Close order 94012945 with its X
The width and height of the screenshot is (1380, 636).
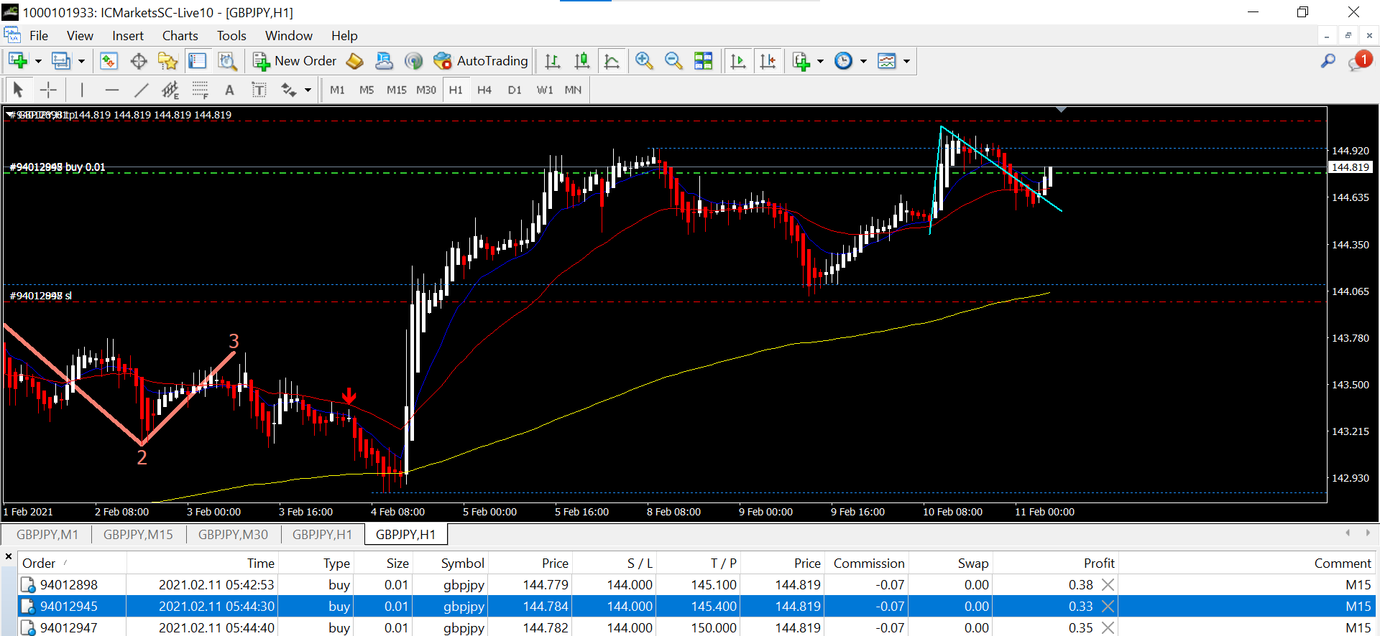pyautogui.click(x=1108, y=606)
